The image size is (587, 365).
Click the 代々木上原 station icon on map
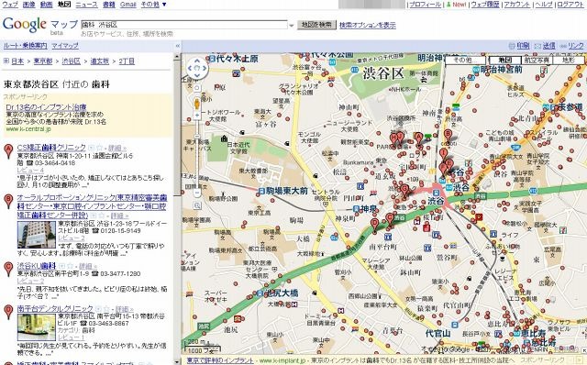pyautogui.click(x=213, y=59)
